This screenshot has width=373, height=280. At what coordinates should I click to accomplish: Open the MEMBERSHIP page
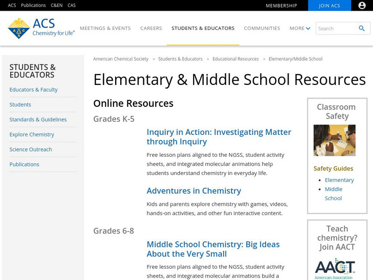pos(282,6)
